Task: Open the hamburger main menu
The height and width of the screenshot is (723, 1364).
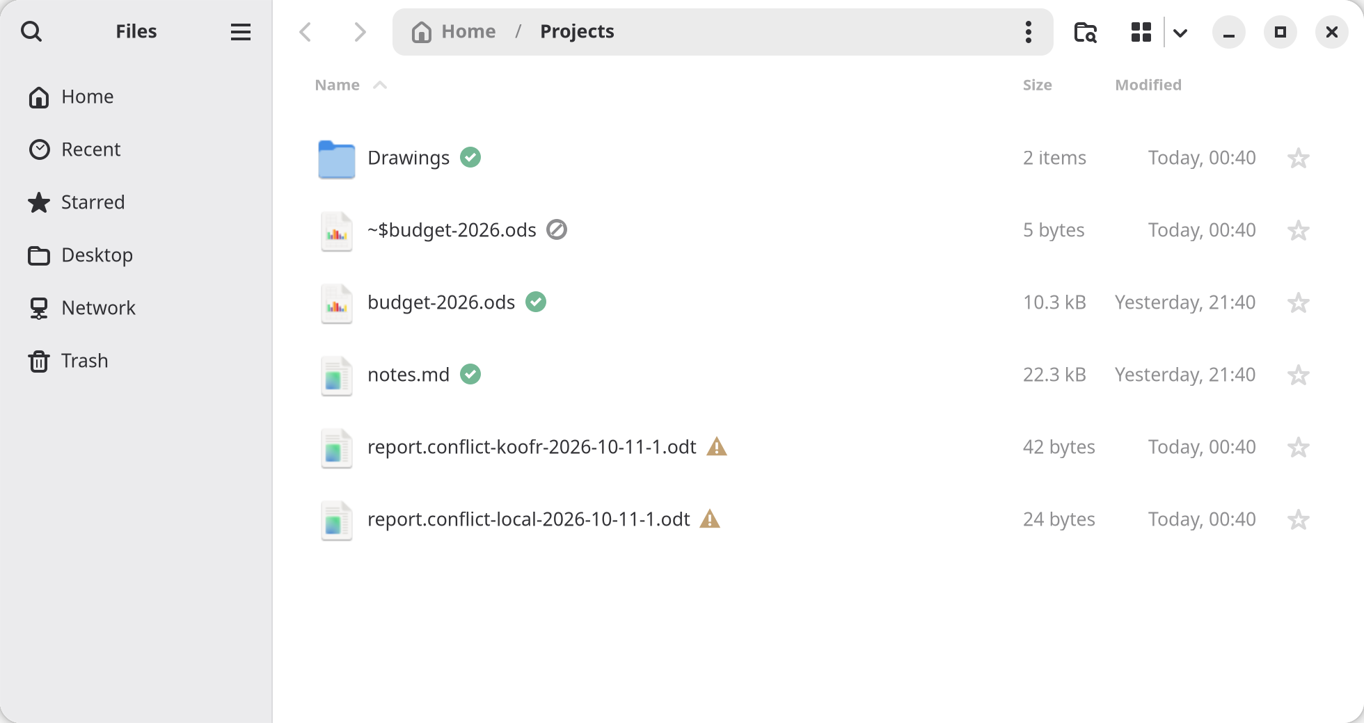Action: point(241,32)
